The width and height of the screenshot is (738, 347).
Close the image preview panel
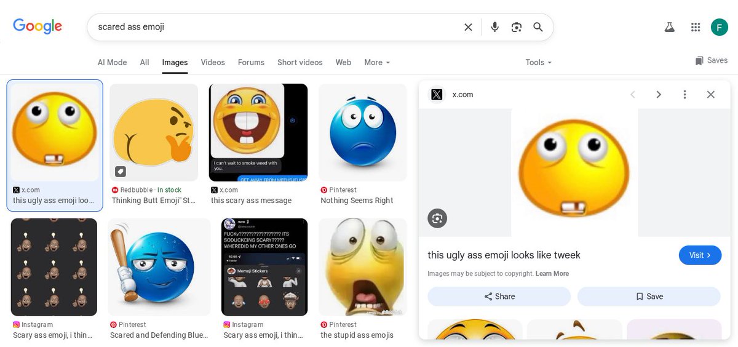click(711, 94)
